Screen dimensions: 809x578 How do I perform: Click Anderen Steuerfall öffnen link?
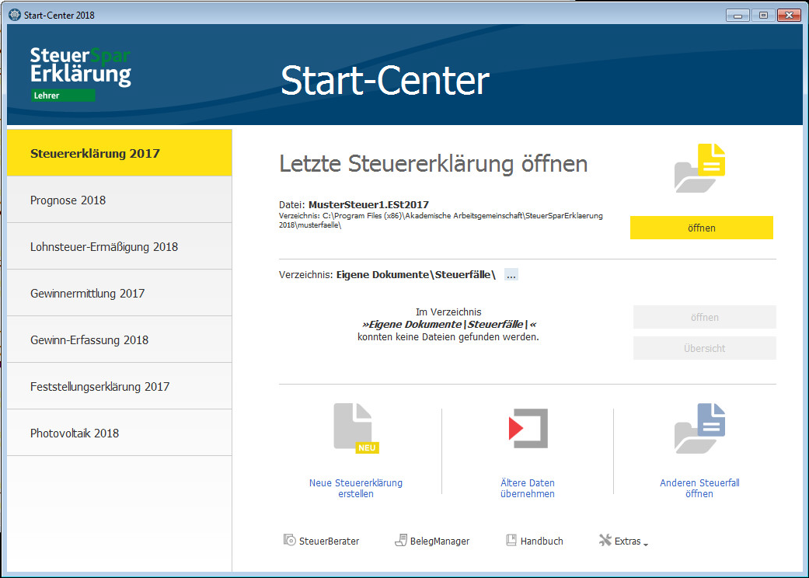click(699, 489)
